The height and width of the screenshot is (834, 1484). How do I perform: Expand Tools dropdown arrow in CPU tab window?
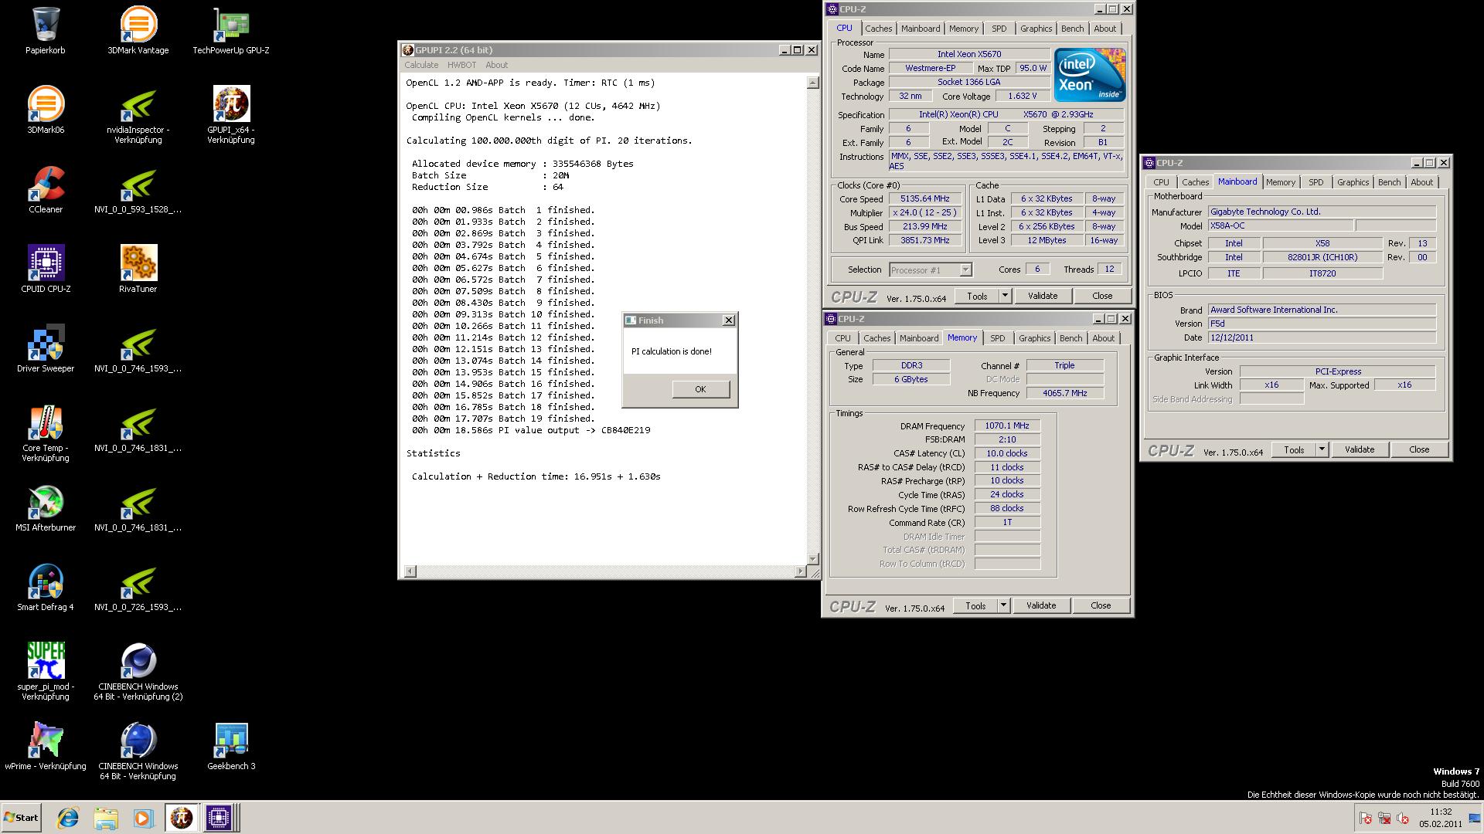pyautogui.click(x=1005, y=296)
